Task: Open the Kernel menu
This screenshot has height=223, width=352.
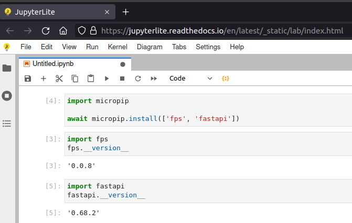Action: 118,47
